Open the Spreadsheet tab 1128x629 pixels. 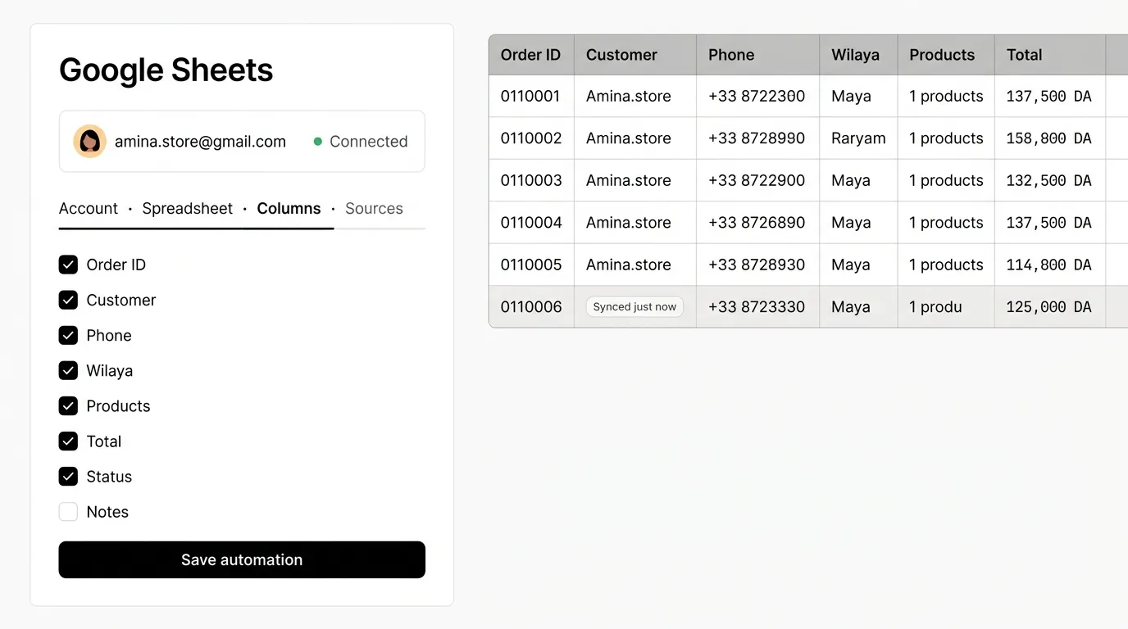(x=188, y=208)
